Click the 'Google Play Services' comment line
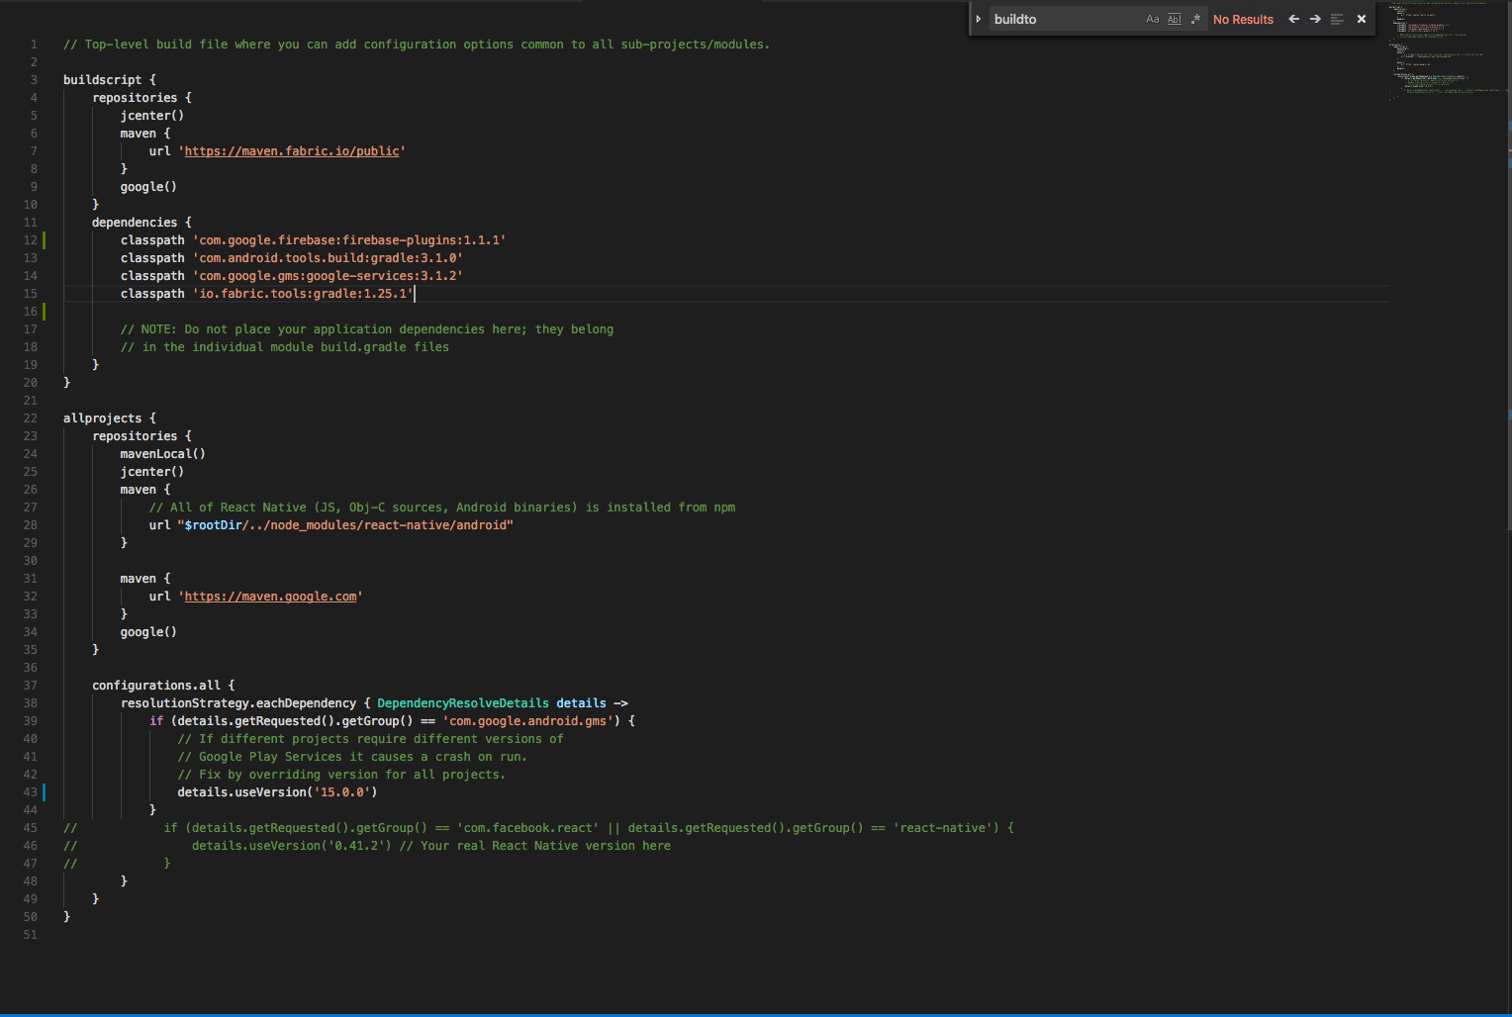1512x1017 pixels. (352, 757)
